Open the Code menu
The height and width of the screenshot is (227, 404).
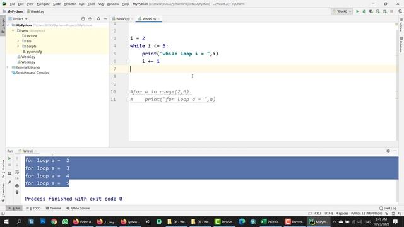point(56,4)
